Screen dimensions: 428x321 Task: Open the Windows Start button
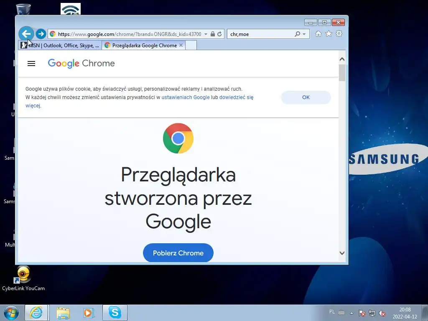coord(11,313)
